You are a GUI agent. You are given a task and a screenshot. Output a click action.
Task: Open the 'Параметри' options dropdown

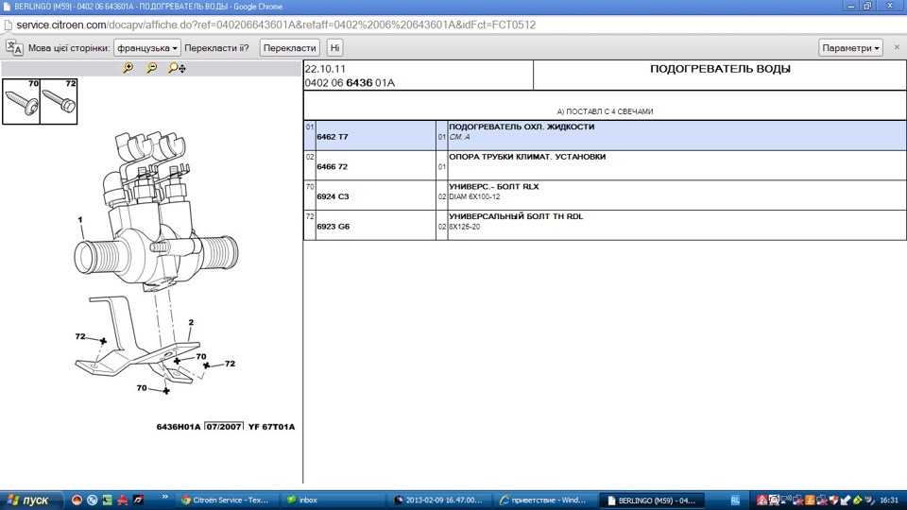[x=850, y=48]
